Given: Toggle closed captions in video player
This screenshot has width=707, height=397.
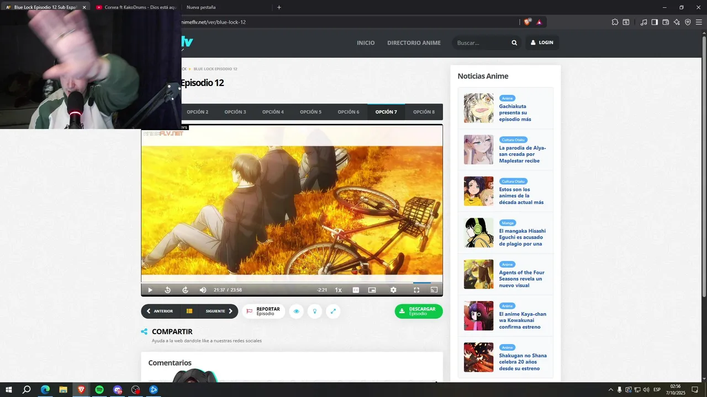Looking at the screenshot, I should pyautogui.click(x=356, y=290).
